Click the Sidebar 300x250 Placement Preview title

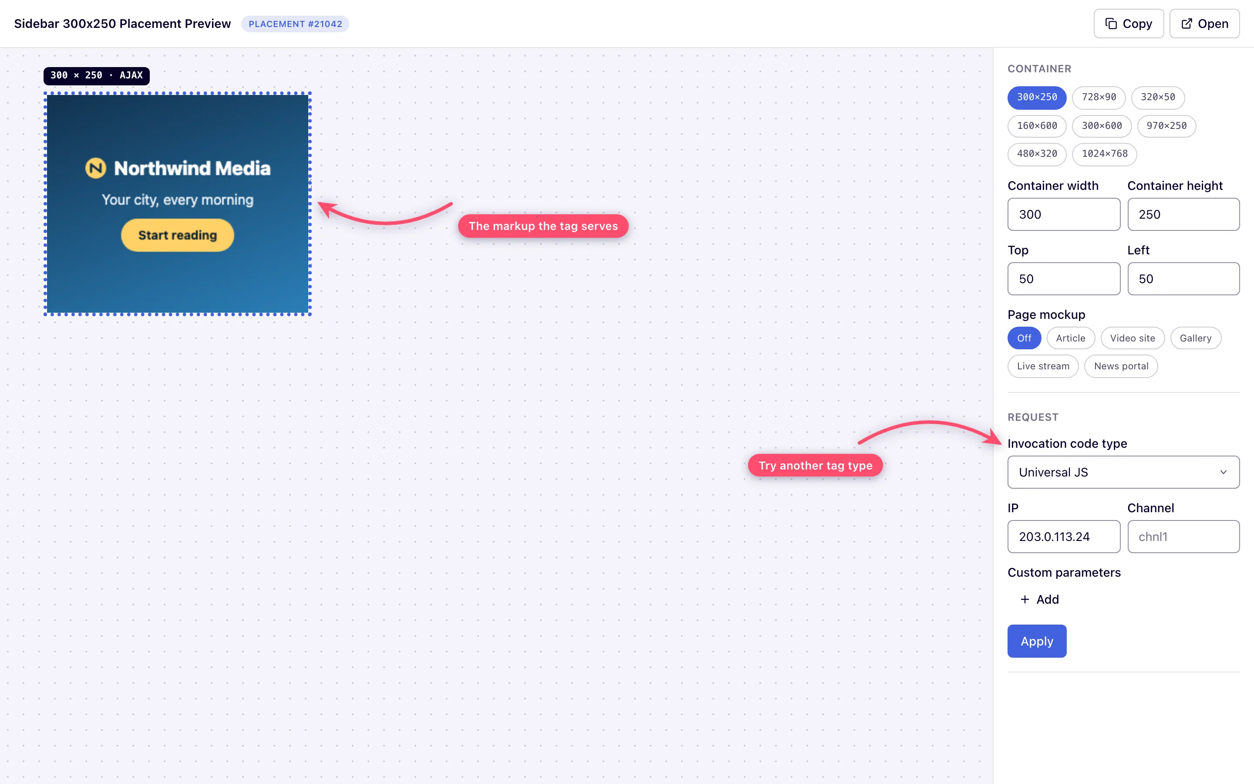pyautogui.click(x=122, y=24)
